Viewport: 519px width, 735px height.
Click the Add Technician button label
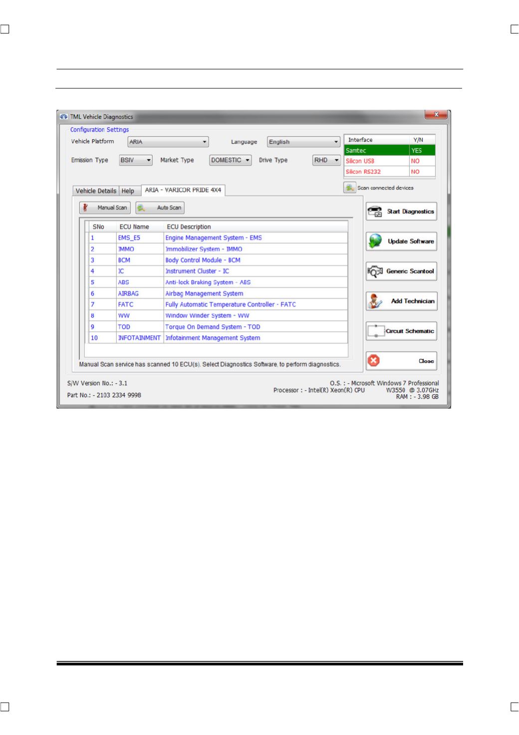(413, 301)
